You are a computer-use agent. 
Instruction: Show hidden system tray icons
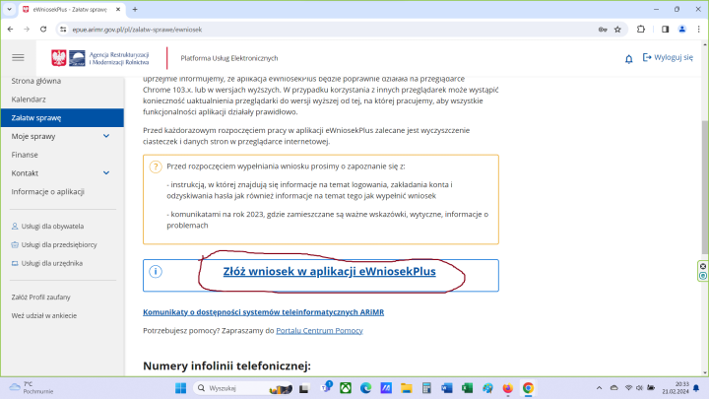click(600, 388)
